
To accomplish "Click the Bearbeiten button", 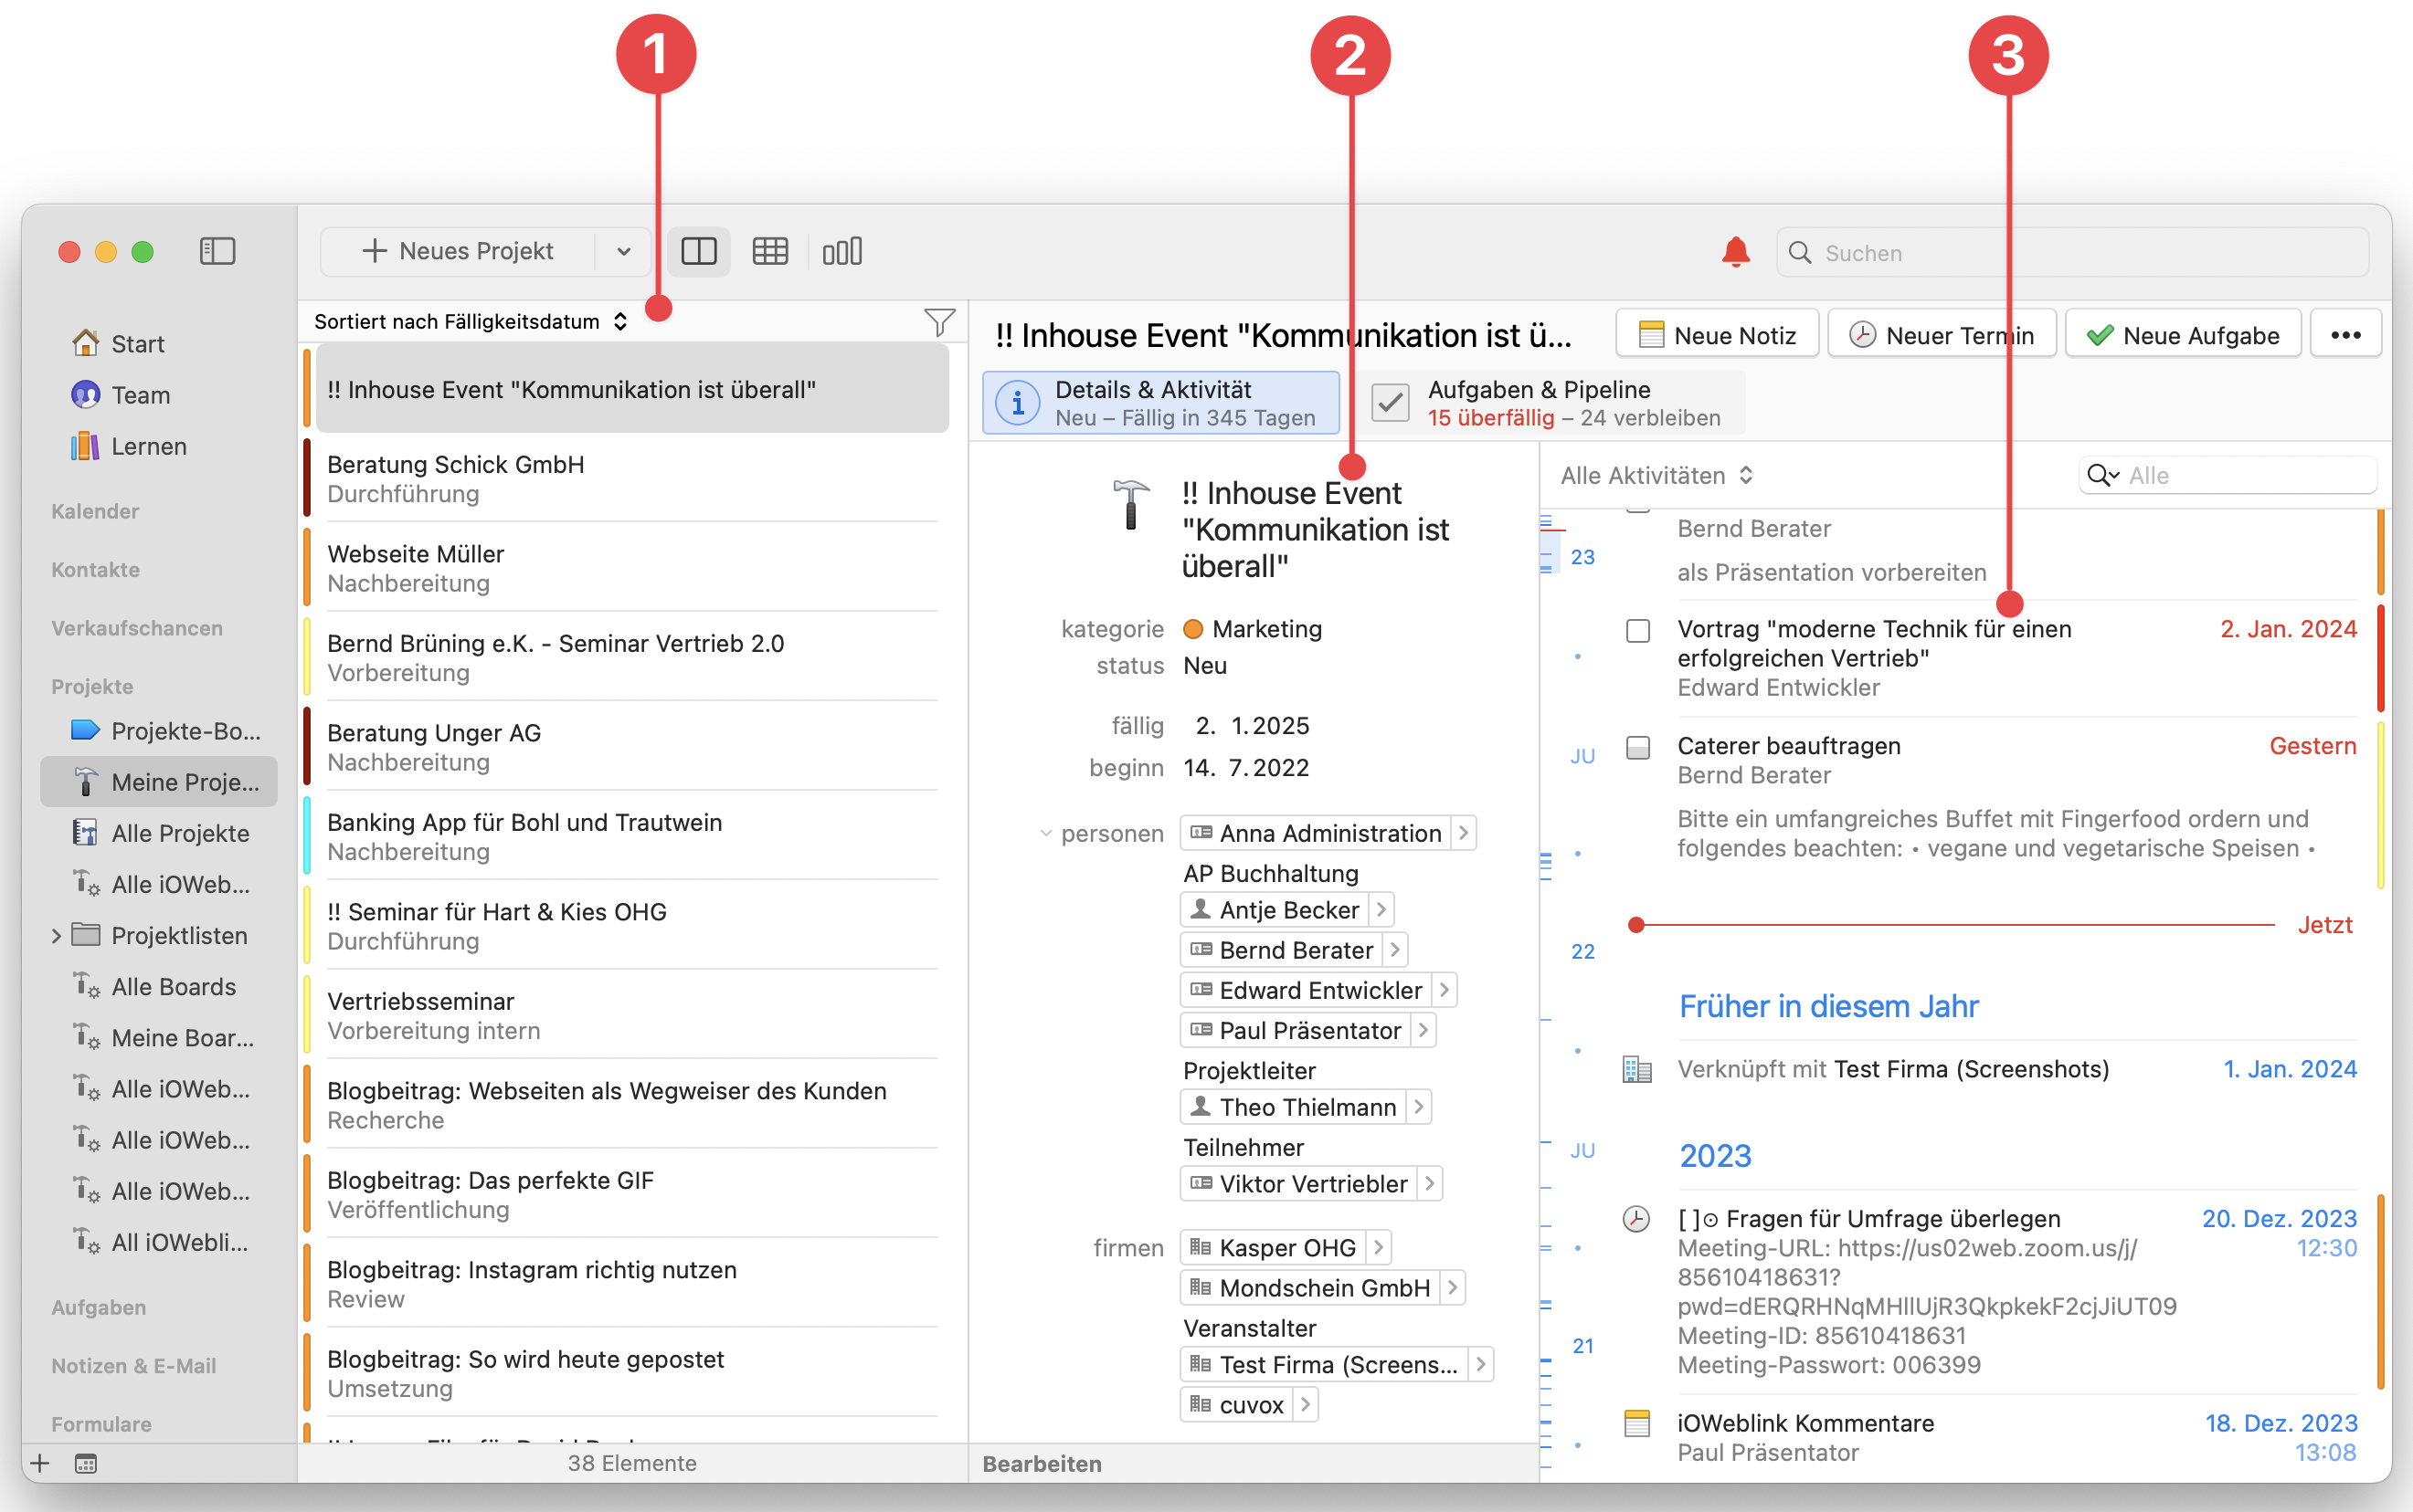I will pos(1042,1463).
